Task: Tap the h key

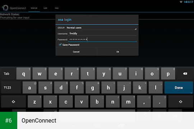Action: point(108,88)
